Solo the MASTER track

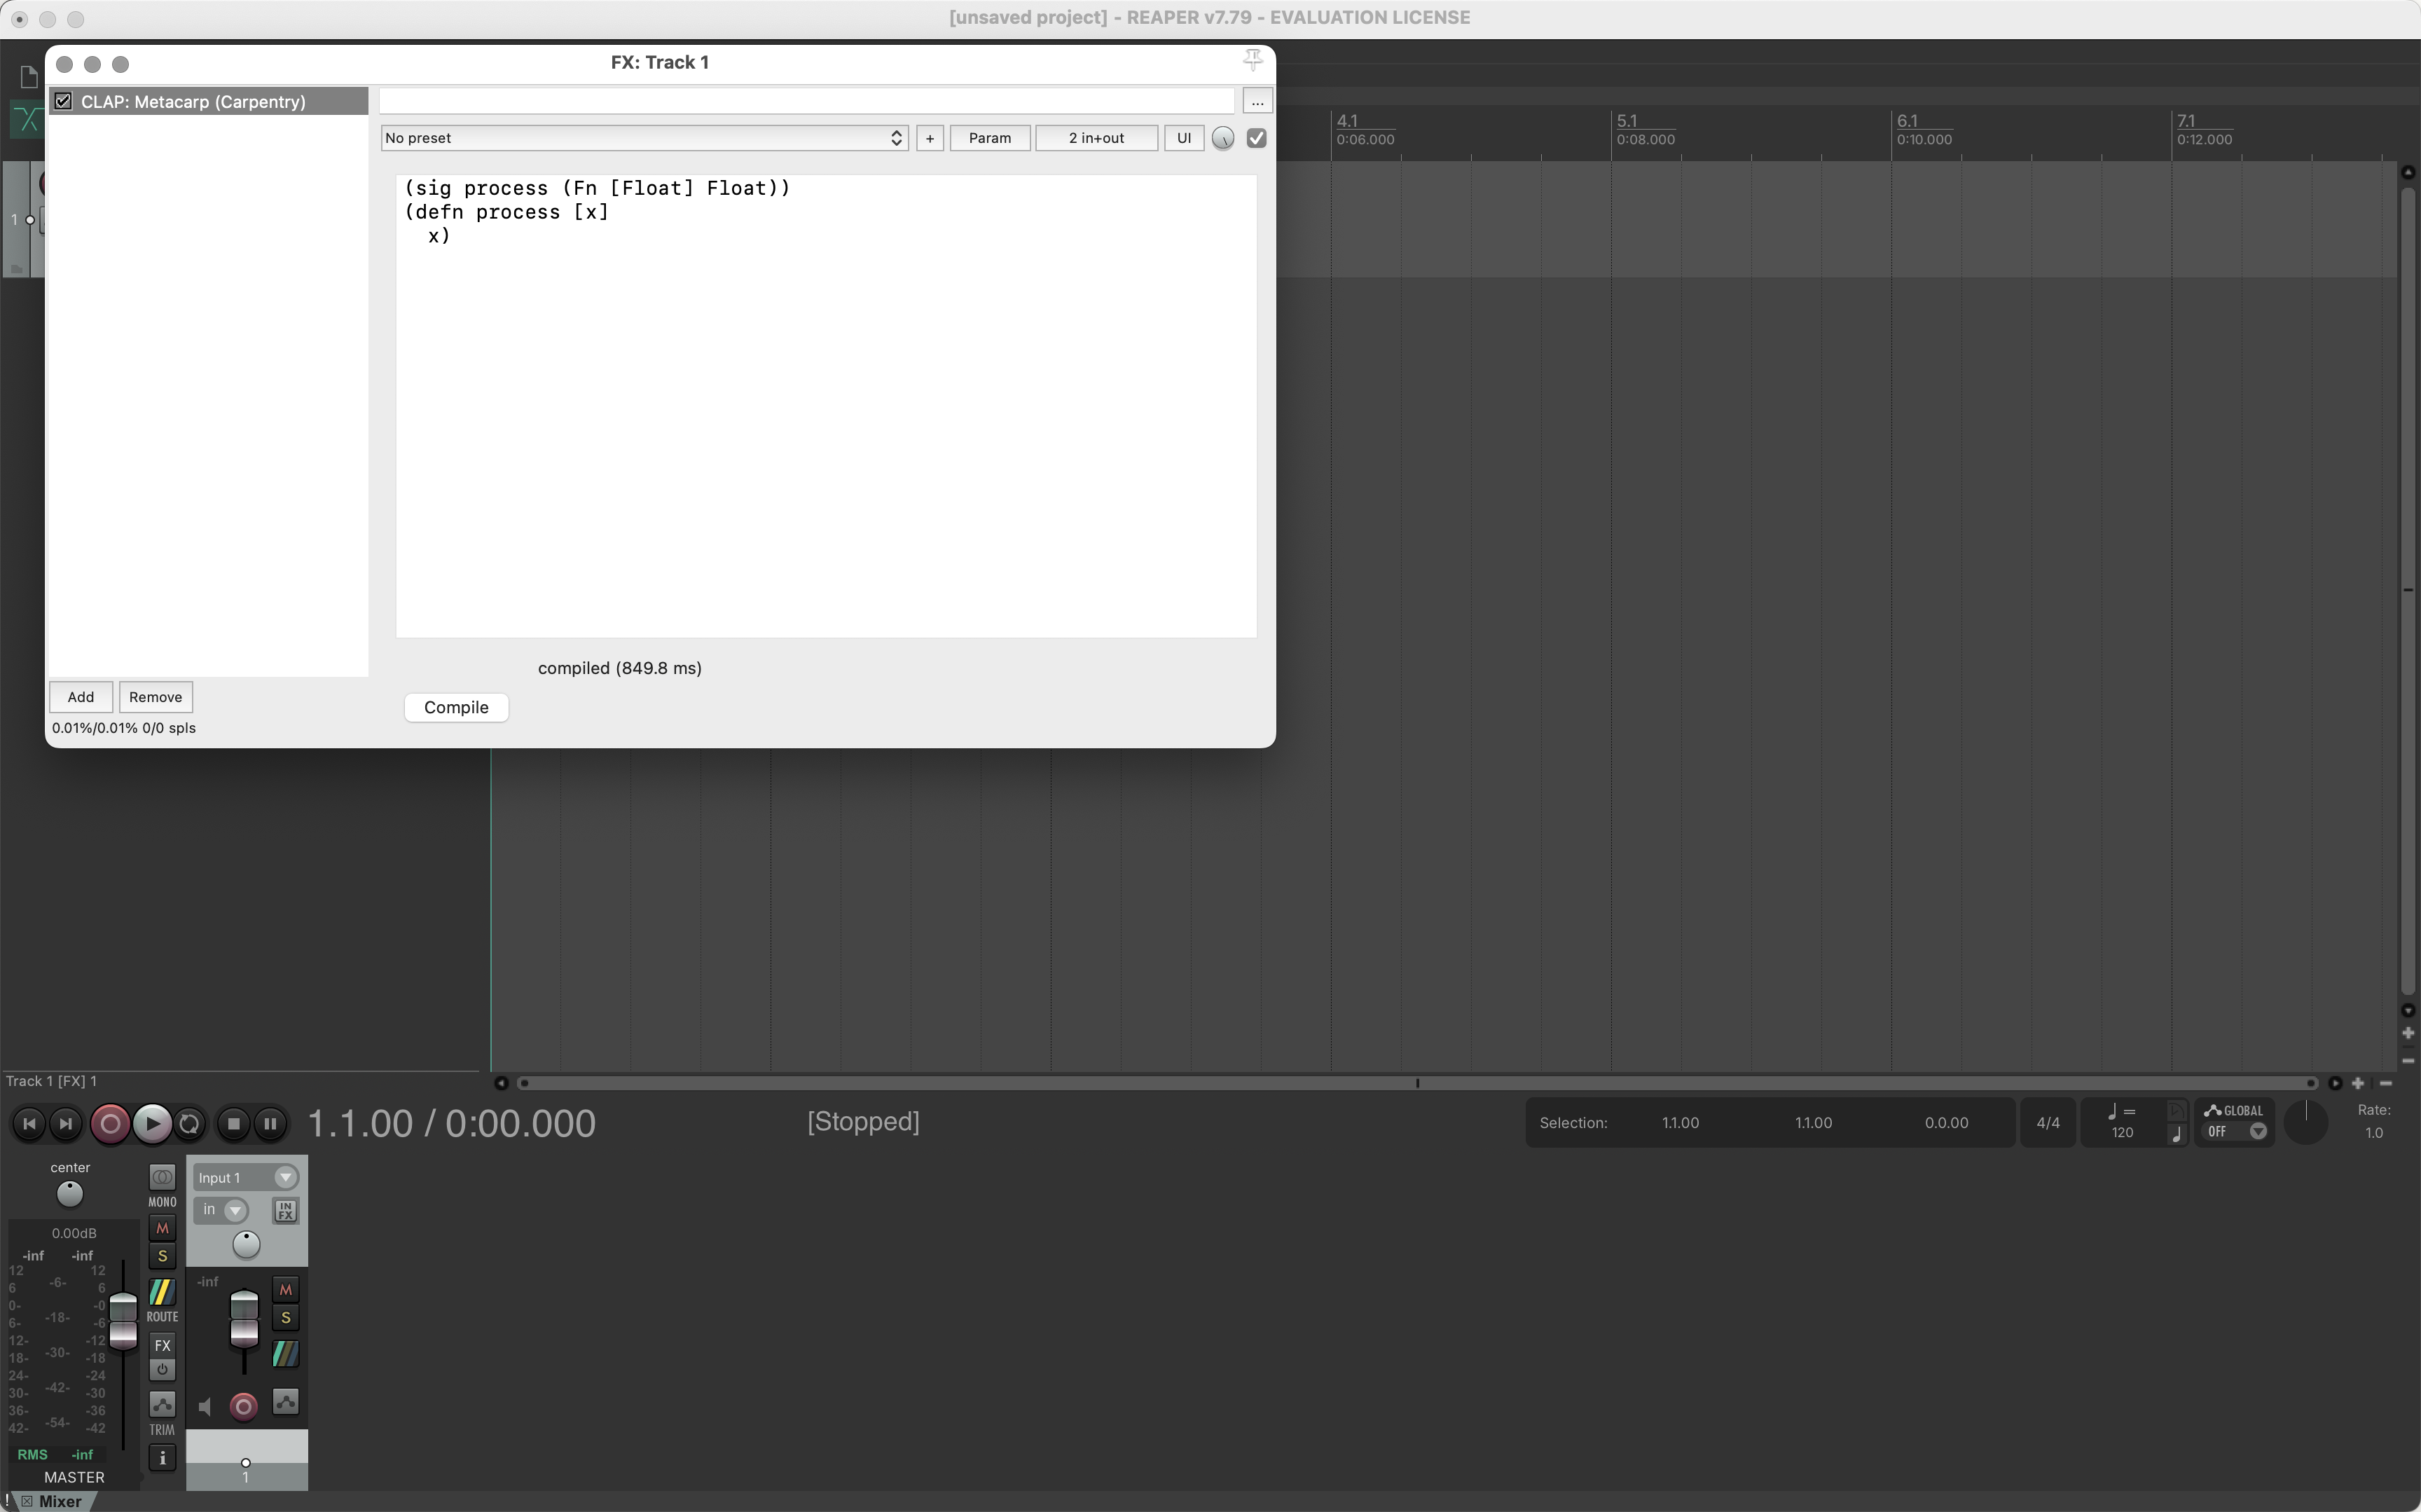click(162, 1256)
